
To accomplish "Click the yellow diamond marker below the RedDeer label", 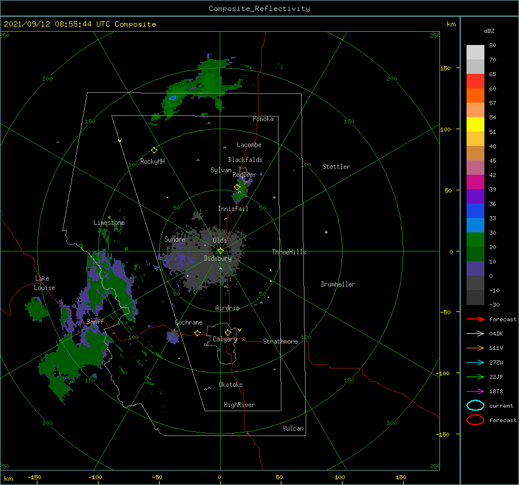I will pyautogui.click(x=237, y=187).
